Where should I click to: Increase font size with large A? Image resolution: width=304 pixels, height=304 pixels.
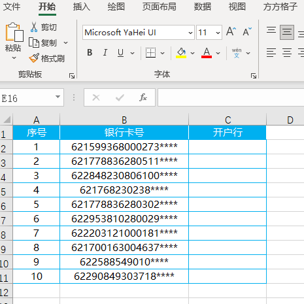coord(231,32)
